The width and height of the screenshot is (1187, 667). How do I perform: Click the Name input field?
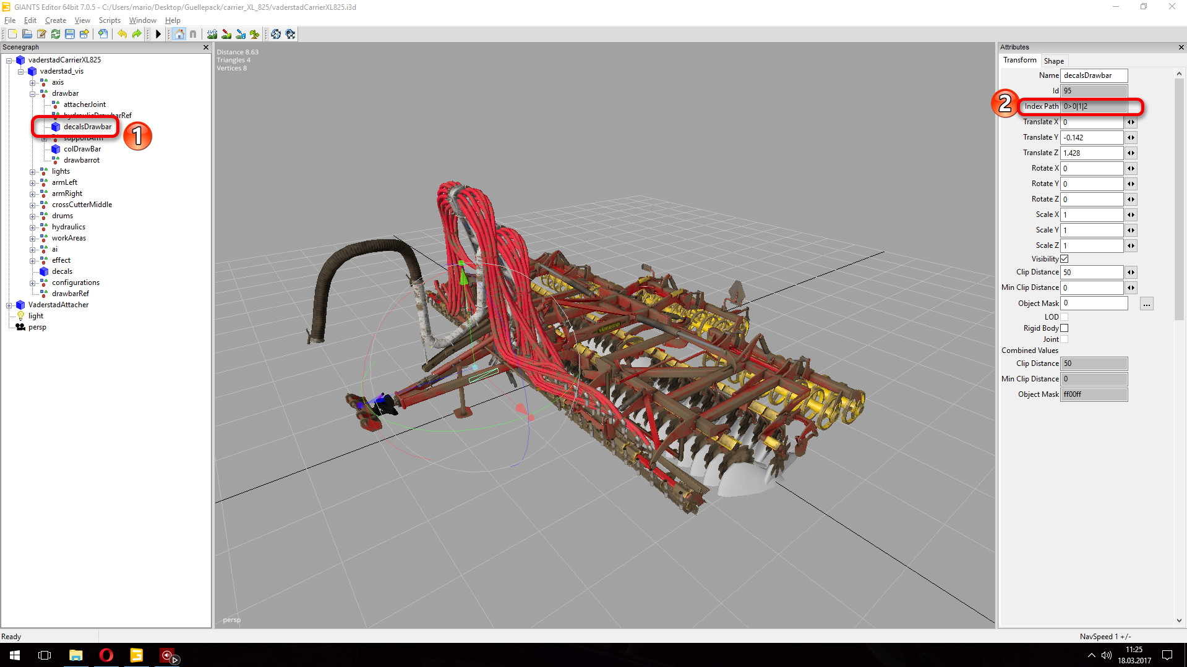click(x=1093, y=75)
